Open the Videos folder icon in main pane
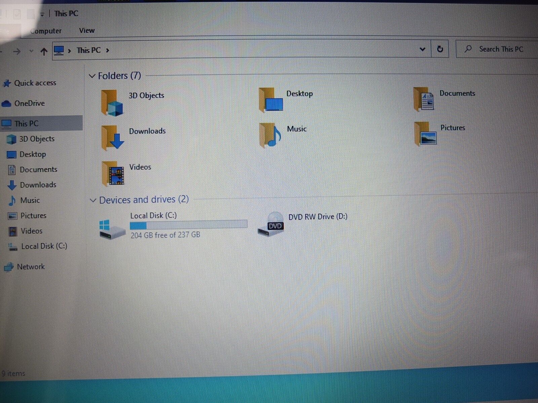This screenshot has height=403, width=538. [113, 173]
